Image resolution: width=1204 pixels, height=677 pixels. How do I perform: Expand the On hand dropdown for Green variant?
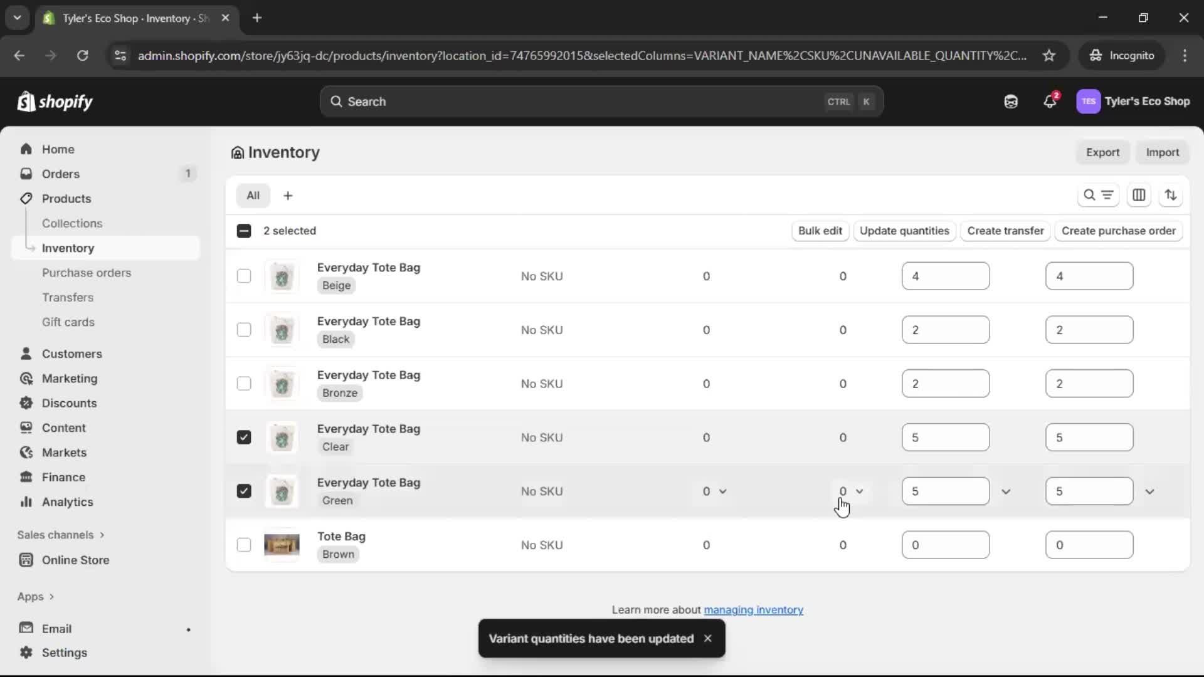(x=1151, y=491)
